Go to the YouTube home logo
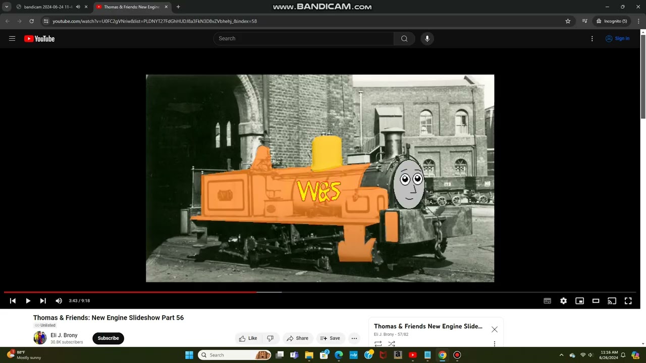 point(39,39)
